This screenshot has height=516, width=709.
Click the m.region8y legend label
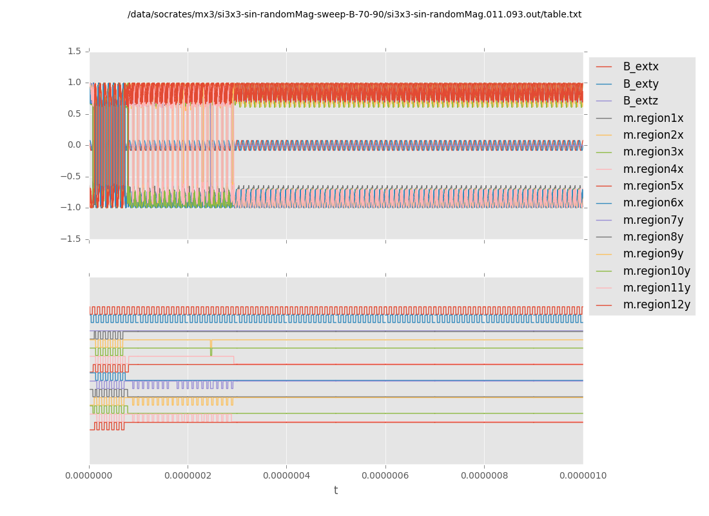tap(653, 237)
